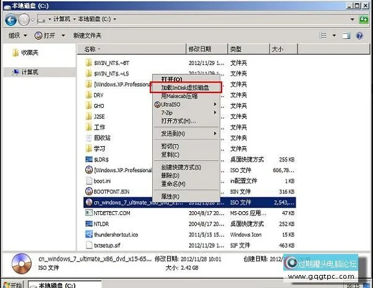Open the view options dropdown arrow
This screenshot has height=288, width=373.
tap(334, 36)
